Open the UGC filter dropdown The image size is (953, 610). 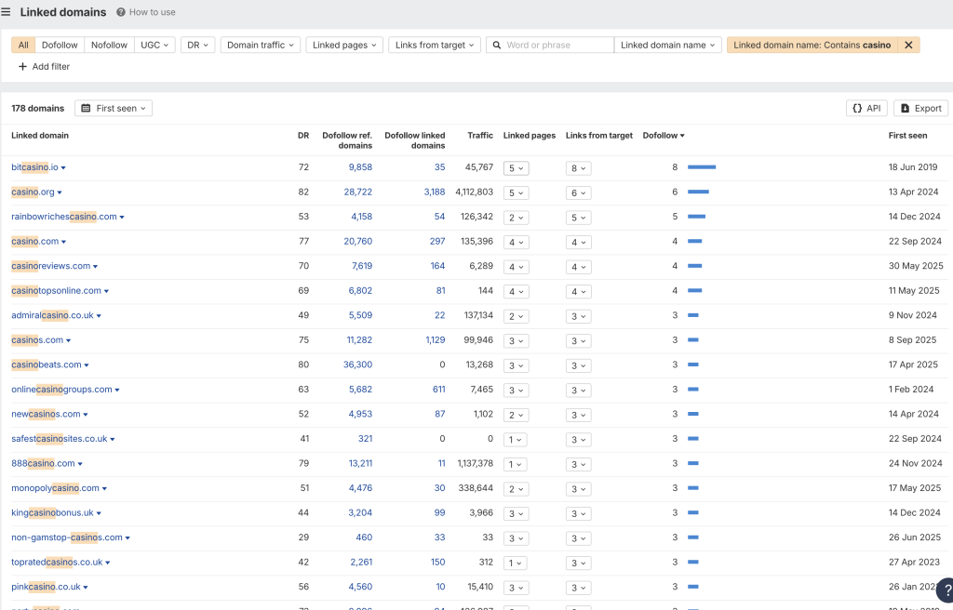pyautogui.click(x=154, y=45)
